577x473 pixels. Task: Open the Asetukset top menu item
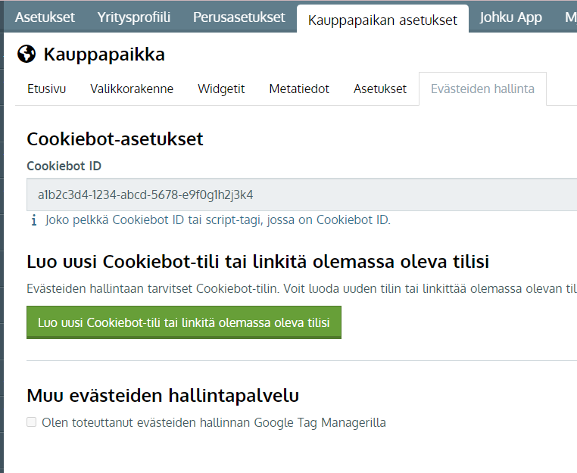pyautogui.click(x=45, y=17)
